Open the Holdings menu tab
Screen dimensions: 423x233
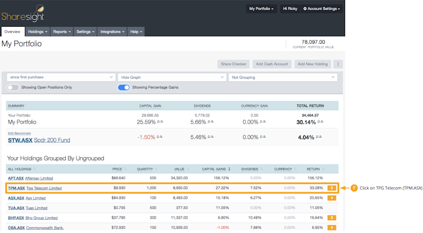tap(37, 32)
